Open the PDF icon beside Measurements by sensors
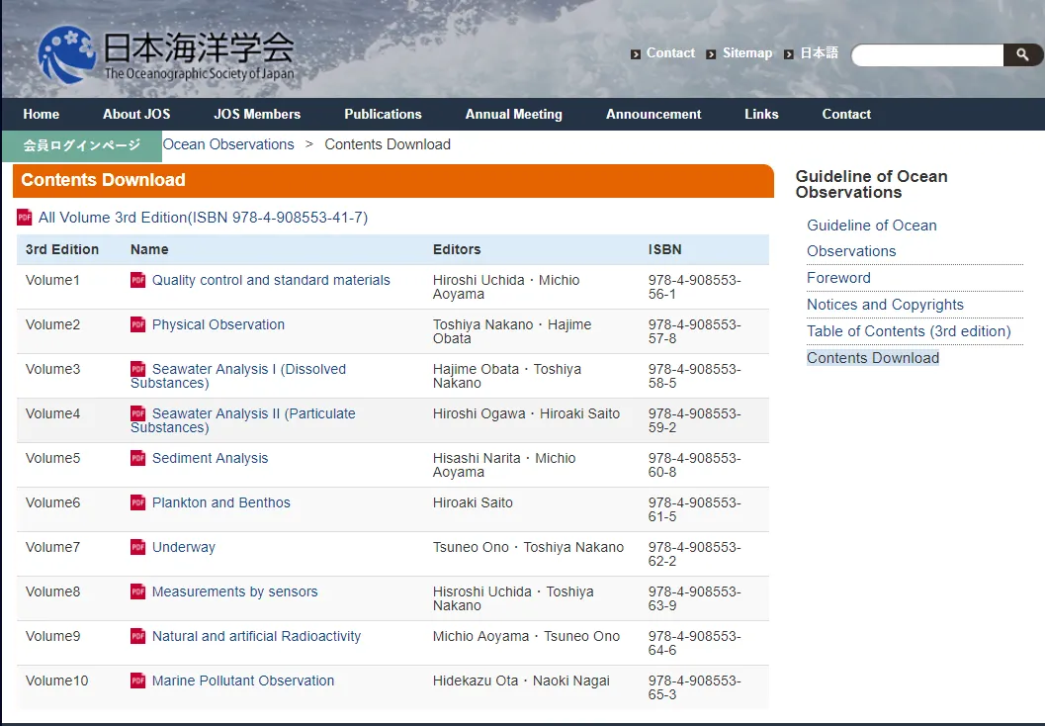This screenshot has height=726, width=1045. [137, 592]
